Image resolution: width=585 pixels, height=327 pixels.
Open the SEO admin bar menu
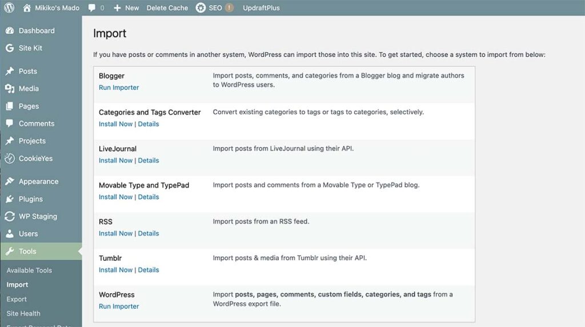point(215,8)
